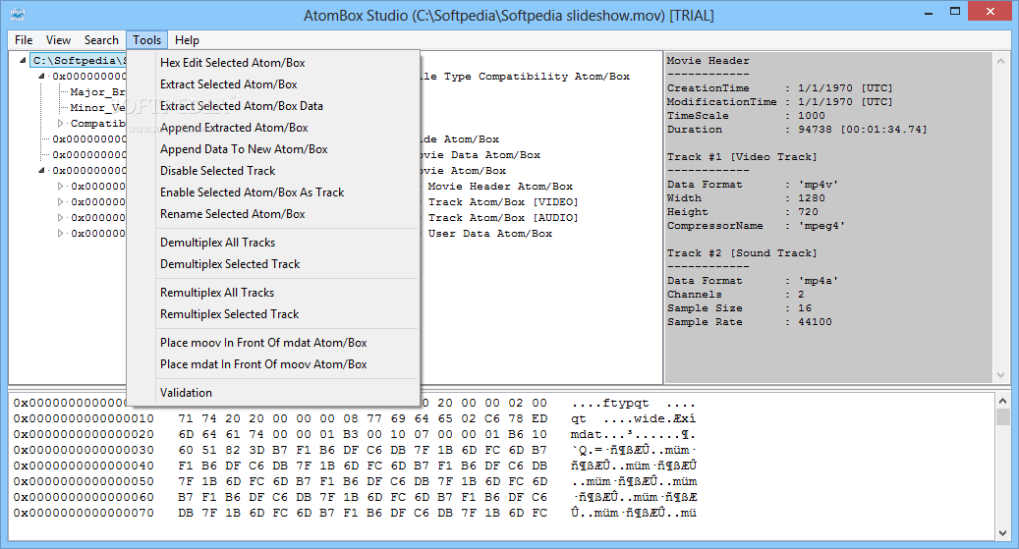Choose Hex Edit Selected Atom/Box
Screen dimensions: 1019x549
pyautogui.click(x=273, y=63)
